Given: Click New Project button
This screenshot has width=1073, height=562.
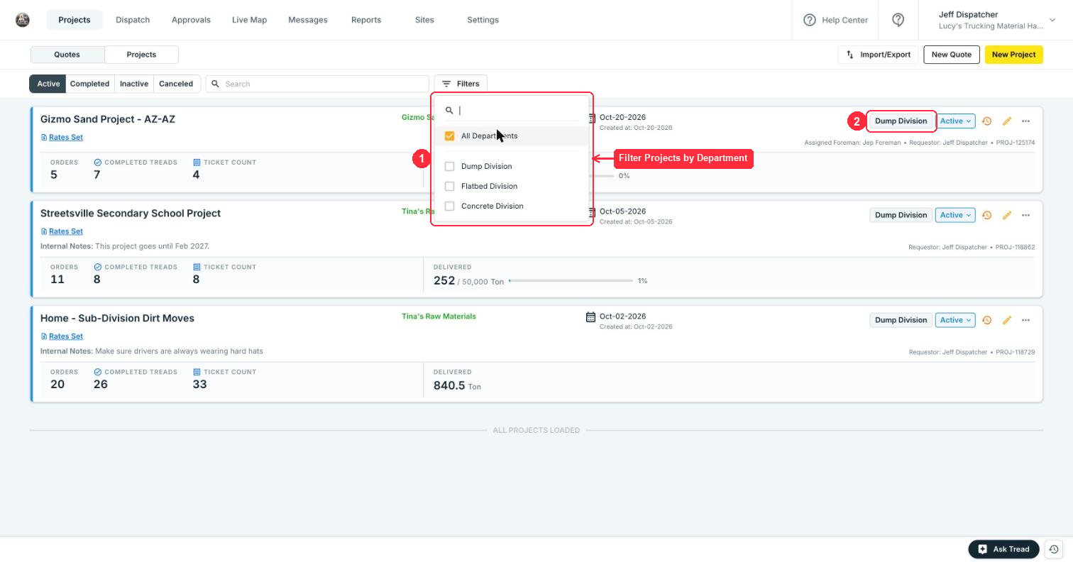Looking at the screenshot, I should pos(1013,55).
